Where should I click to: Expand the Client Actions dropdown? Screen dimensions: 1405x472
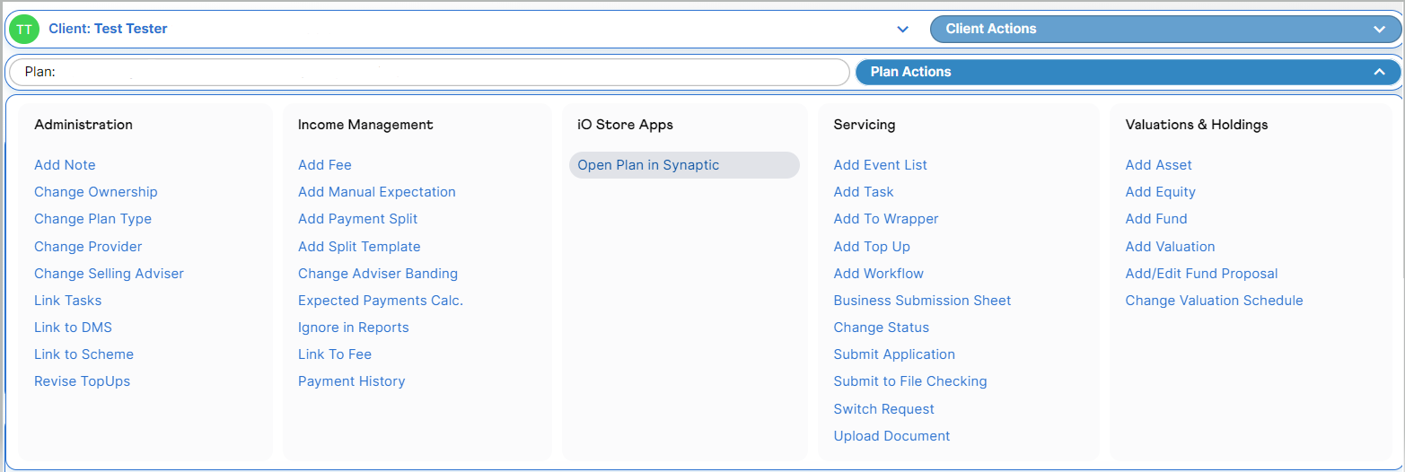1164,29
